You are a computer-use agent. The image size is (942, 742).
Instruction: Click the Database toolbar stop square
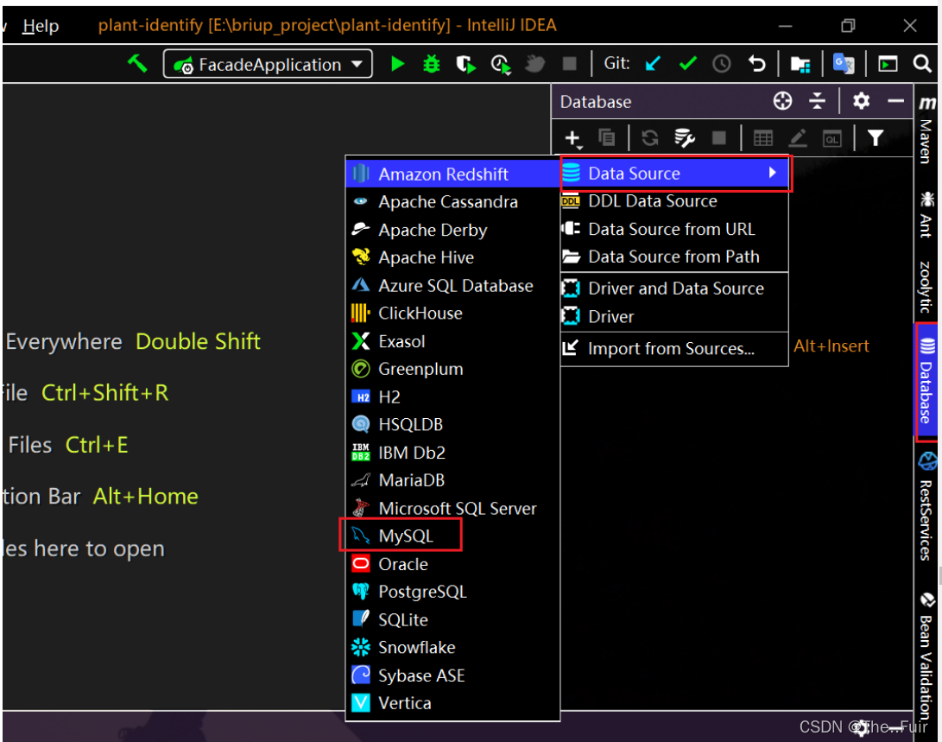point(719,138)
